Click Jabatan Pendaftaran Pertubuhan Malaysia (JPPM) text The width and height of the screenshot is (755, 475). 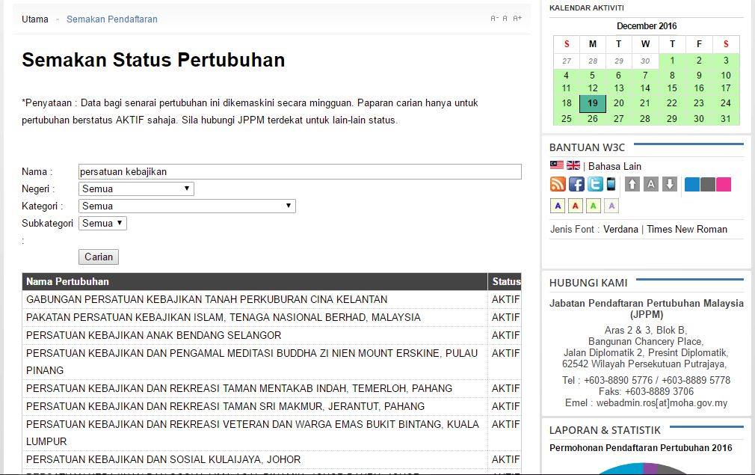point(647,309)
